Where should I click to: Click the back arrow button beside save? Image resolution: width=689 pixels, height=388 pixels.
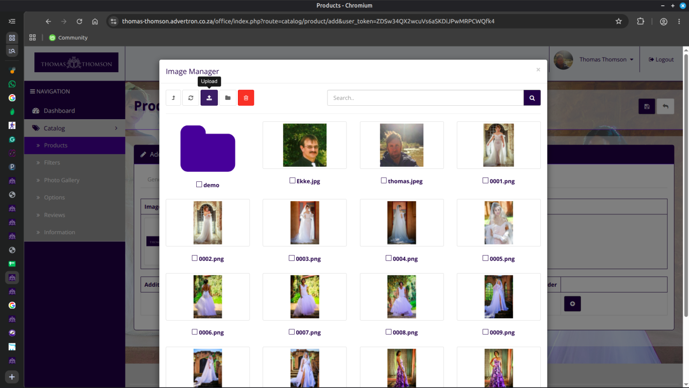coord(665,106)
